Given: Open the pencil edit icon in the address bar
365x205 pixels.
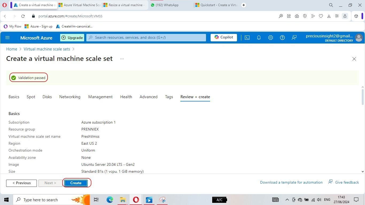Looking at the screenshot, I should (x=289, y=16).
